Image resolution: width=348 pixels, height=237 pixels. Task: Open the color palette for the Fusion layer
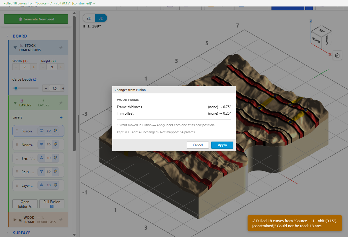pos(56,131)
